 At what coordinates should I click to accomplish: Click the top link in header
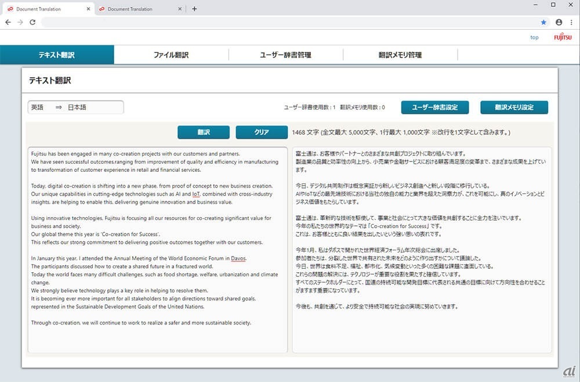[x=534, y=37]
